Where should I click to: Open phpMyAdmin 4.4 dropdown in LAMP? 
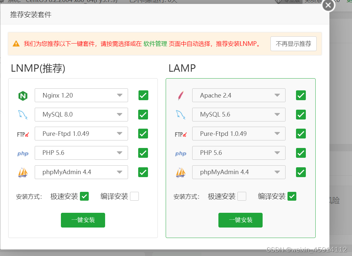[239, 172]
